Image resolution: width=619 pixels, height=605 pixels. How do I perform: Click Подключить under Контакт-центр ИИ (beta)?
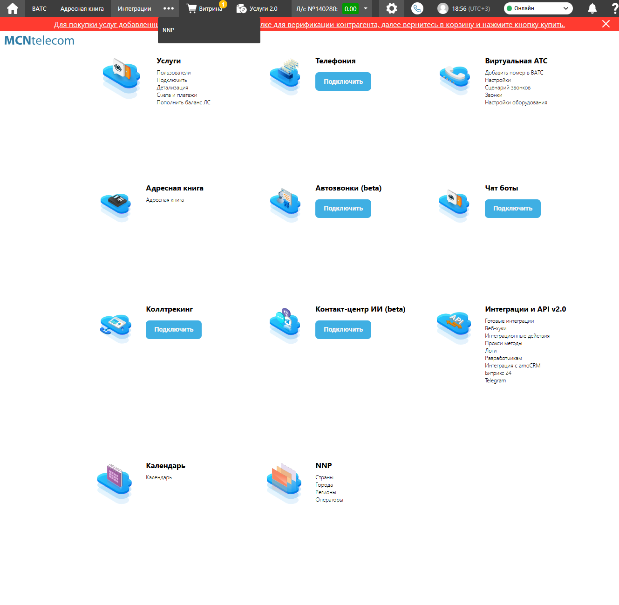[x=343, y=330]
